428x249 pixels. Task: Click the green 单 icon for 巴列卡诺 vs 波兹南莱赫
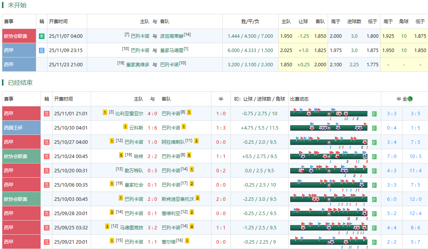click(x=42, y=36)
